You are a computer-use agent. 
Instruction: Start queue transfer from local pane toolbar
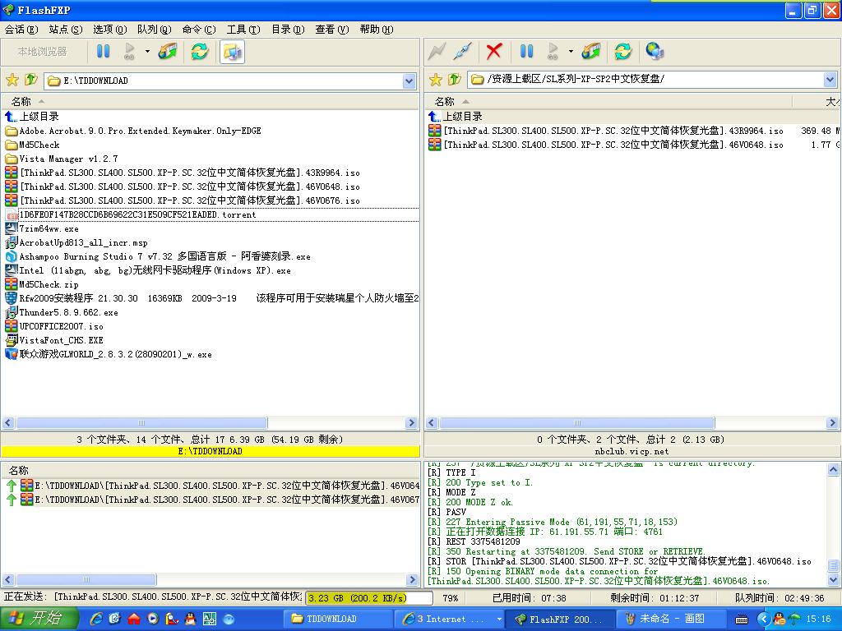(129, 52)
